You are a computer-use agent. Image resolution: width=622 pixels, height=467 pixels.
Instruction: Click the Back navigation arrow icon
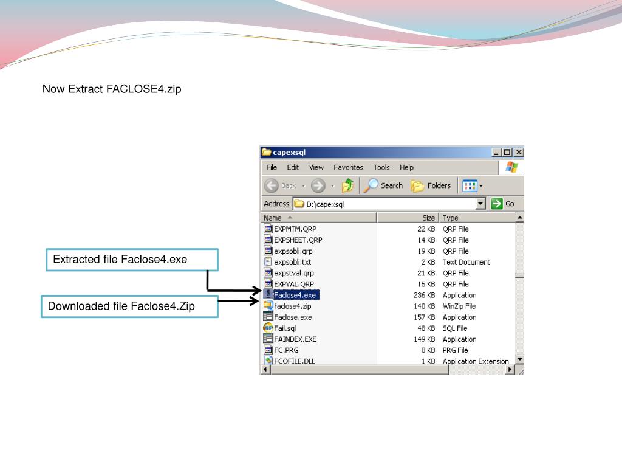coord(272,185)
